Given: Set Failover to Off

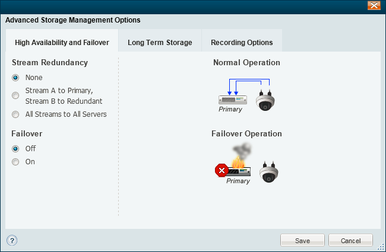Looking at the screenshot, I should [x=15, y=149].
